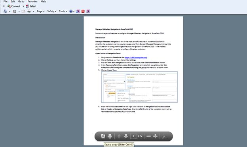Click the blue Help question mark icon

coord(71,11)
